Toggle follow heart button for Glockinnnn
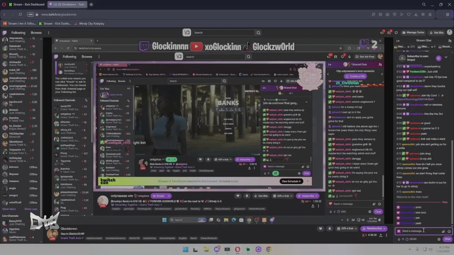Image resolution: width=454 pixels, height=255 pixels. point(321,228)
